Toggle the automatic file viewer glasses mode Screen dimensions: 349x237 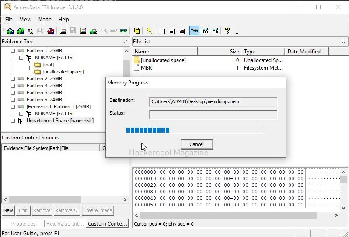194,31
